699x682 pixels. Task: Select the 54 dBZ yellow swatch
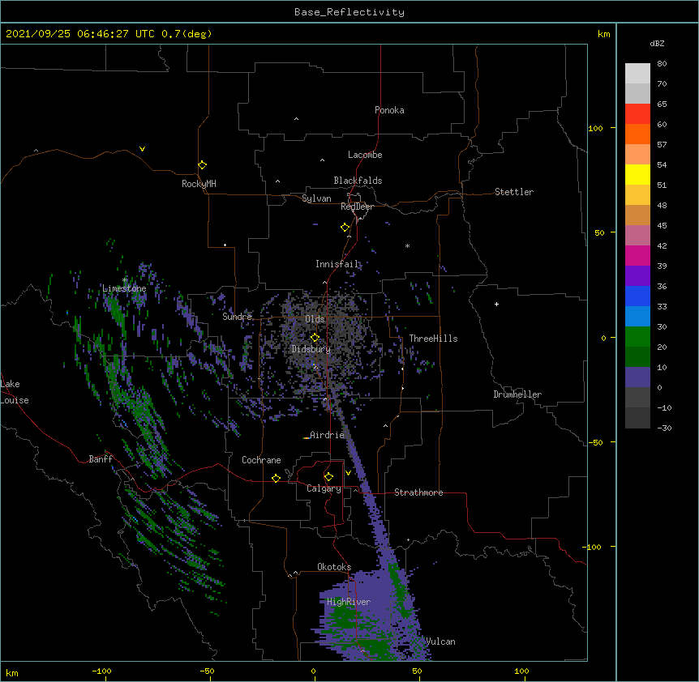click(x=637, y=174)
